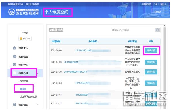Screen dimensions: 171x110
Task: Open 我的主页 in the sidebar
Action: [x=23, y=48]
